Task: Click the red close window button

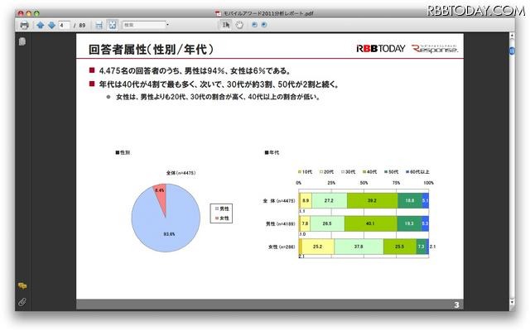Action: (21, 13)
